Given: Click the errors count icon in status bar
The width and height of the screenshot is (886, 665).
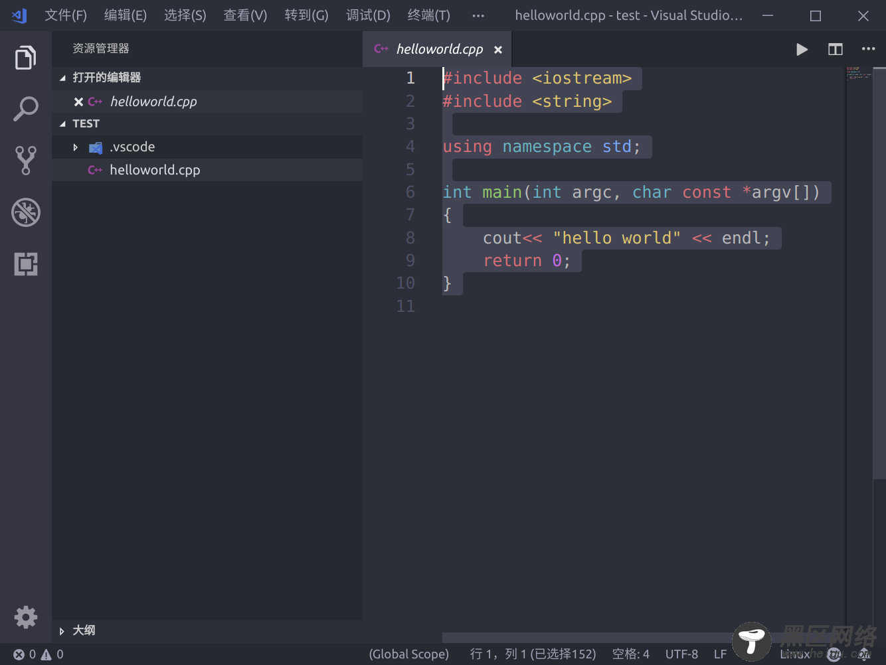Looking at the screenshot, I should [x=19, y=654].
